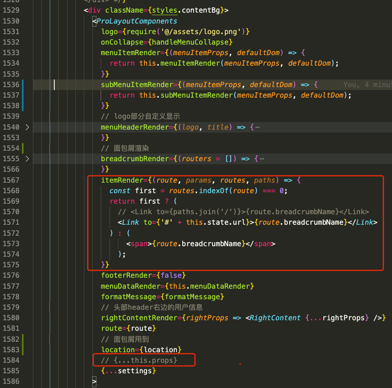Screen dimensions: 392x388
Task: Expand folded breadcrumbRender block at line 1555
Action: (x=27, y=159)
